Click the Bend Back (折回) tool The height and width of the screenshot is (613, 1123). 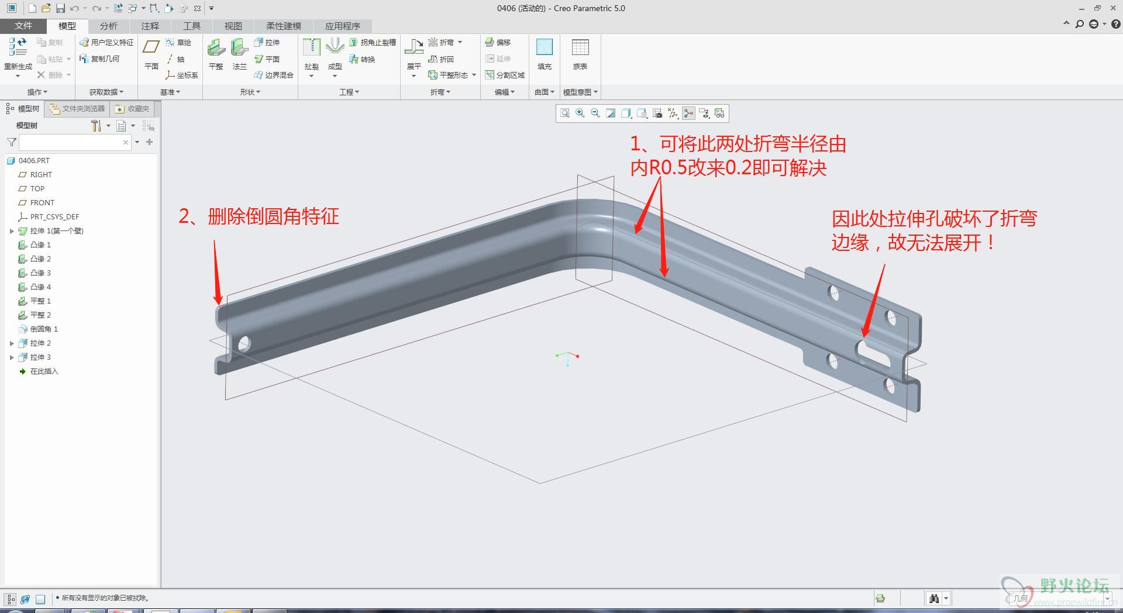[441, 59]
